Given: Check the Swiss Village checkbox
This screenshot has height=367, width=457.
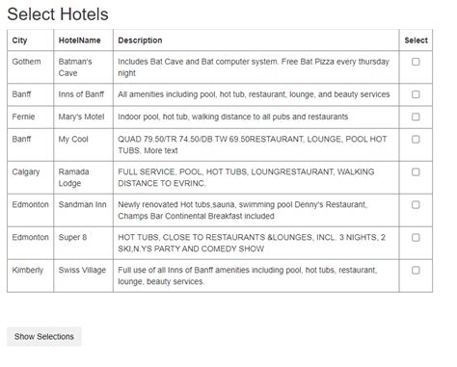Looking at the screenshot, I should (x=416, y=271).
